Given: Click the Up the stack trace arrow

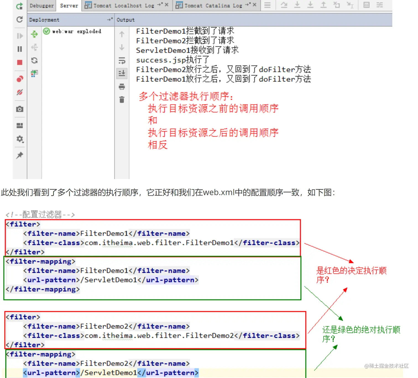Looking at the screenshot, I should (x=122, y=34).
